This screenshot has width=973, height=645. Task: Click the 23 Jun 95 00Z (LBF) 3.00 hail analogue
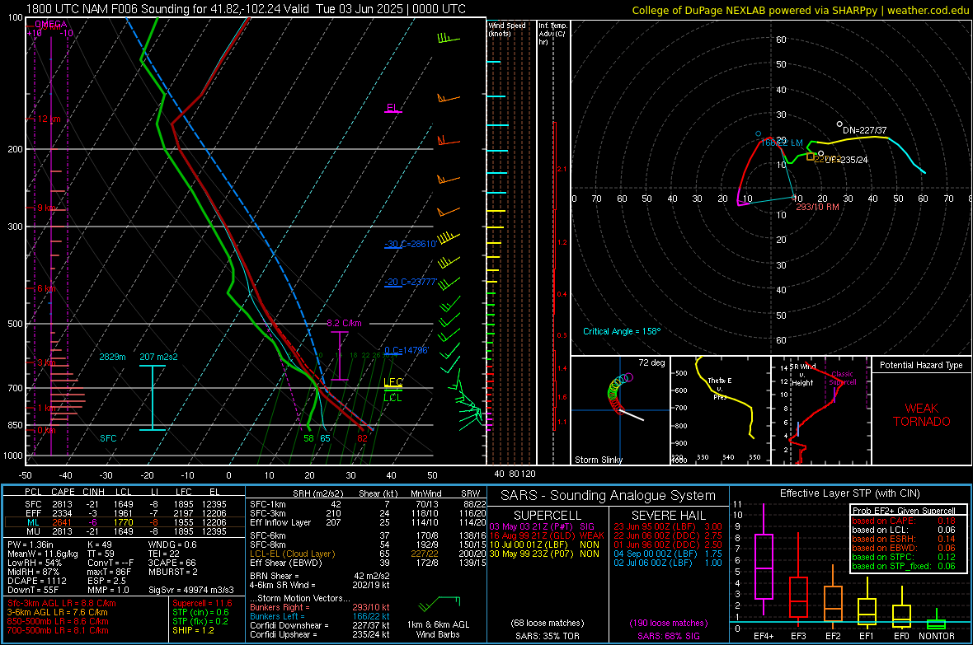tap(668, 526)
